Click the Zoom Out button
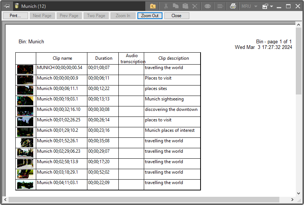Screen dimensions: 304x205 [x=150, y=16]
